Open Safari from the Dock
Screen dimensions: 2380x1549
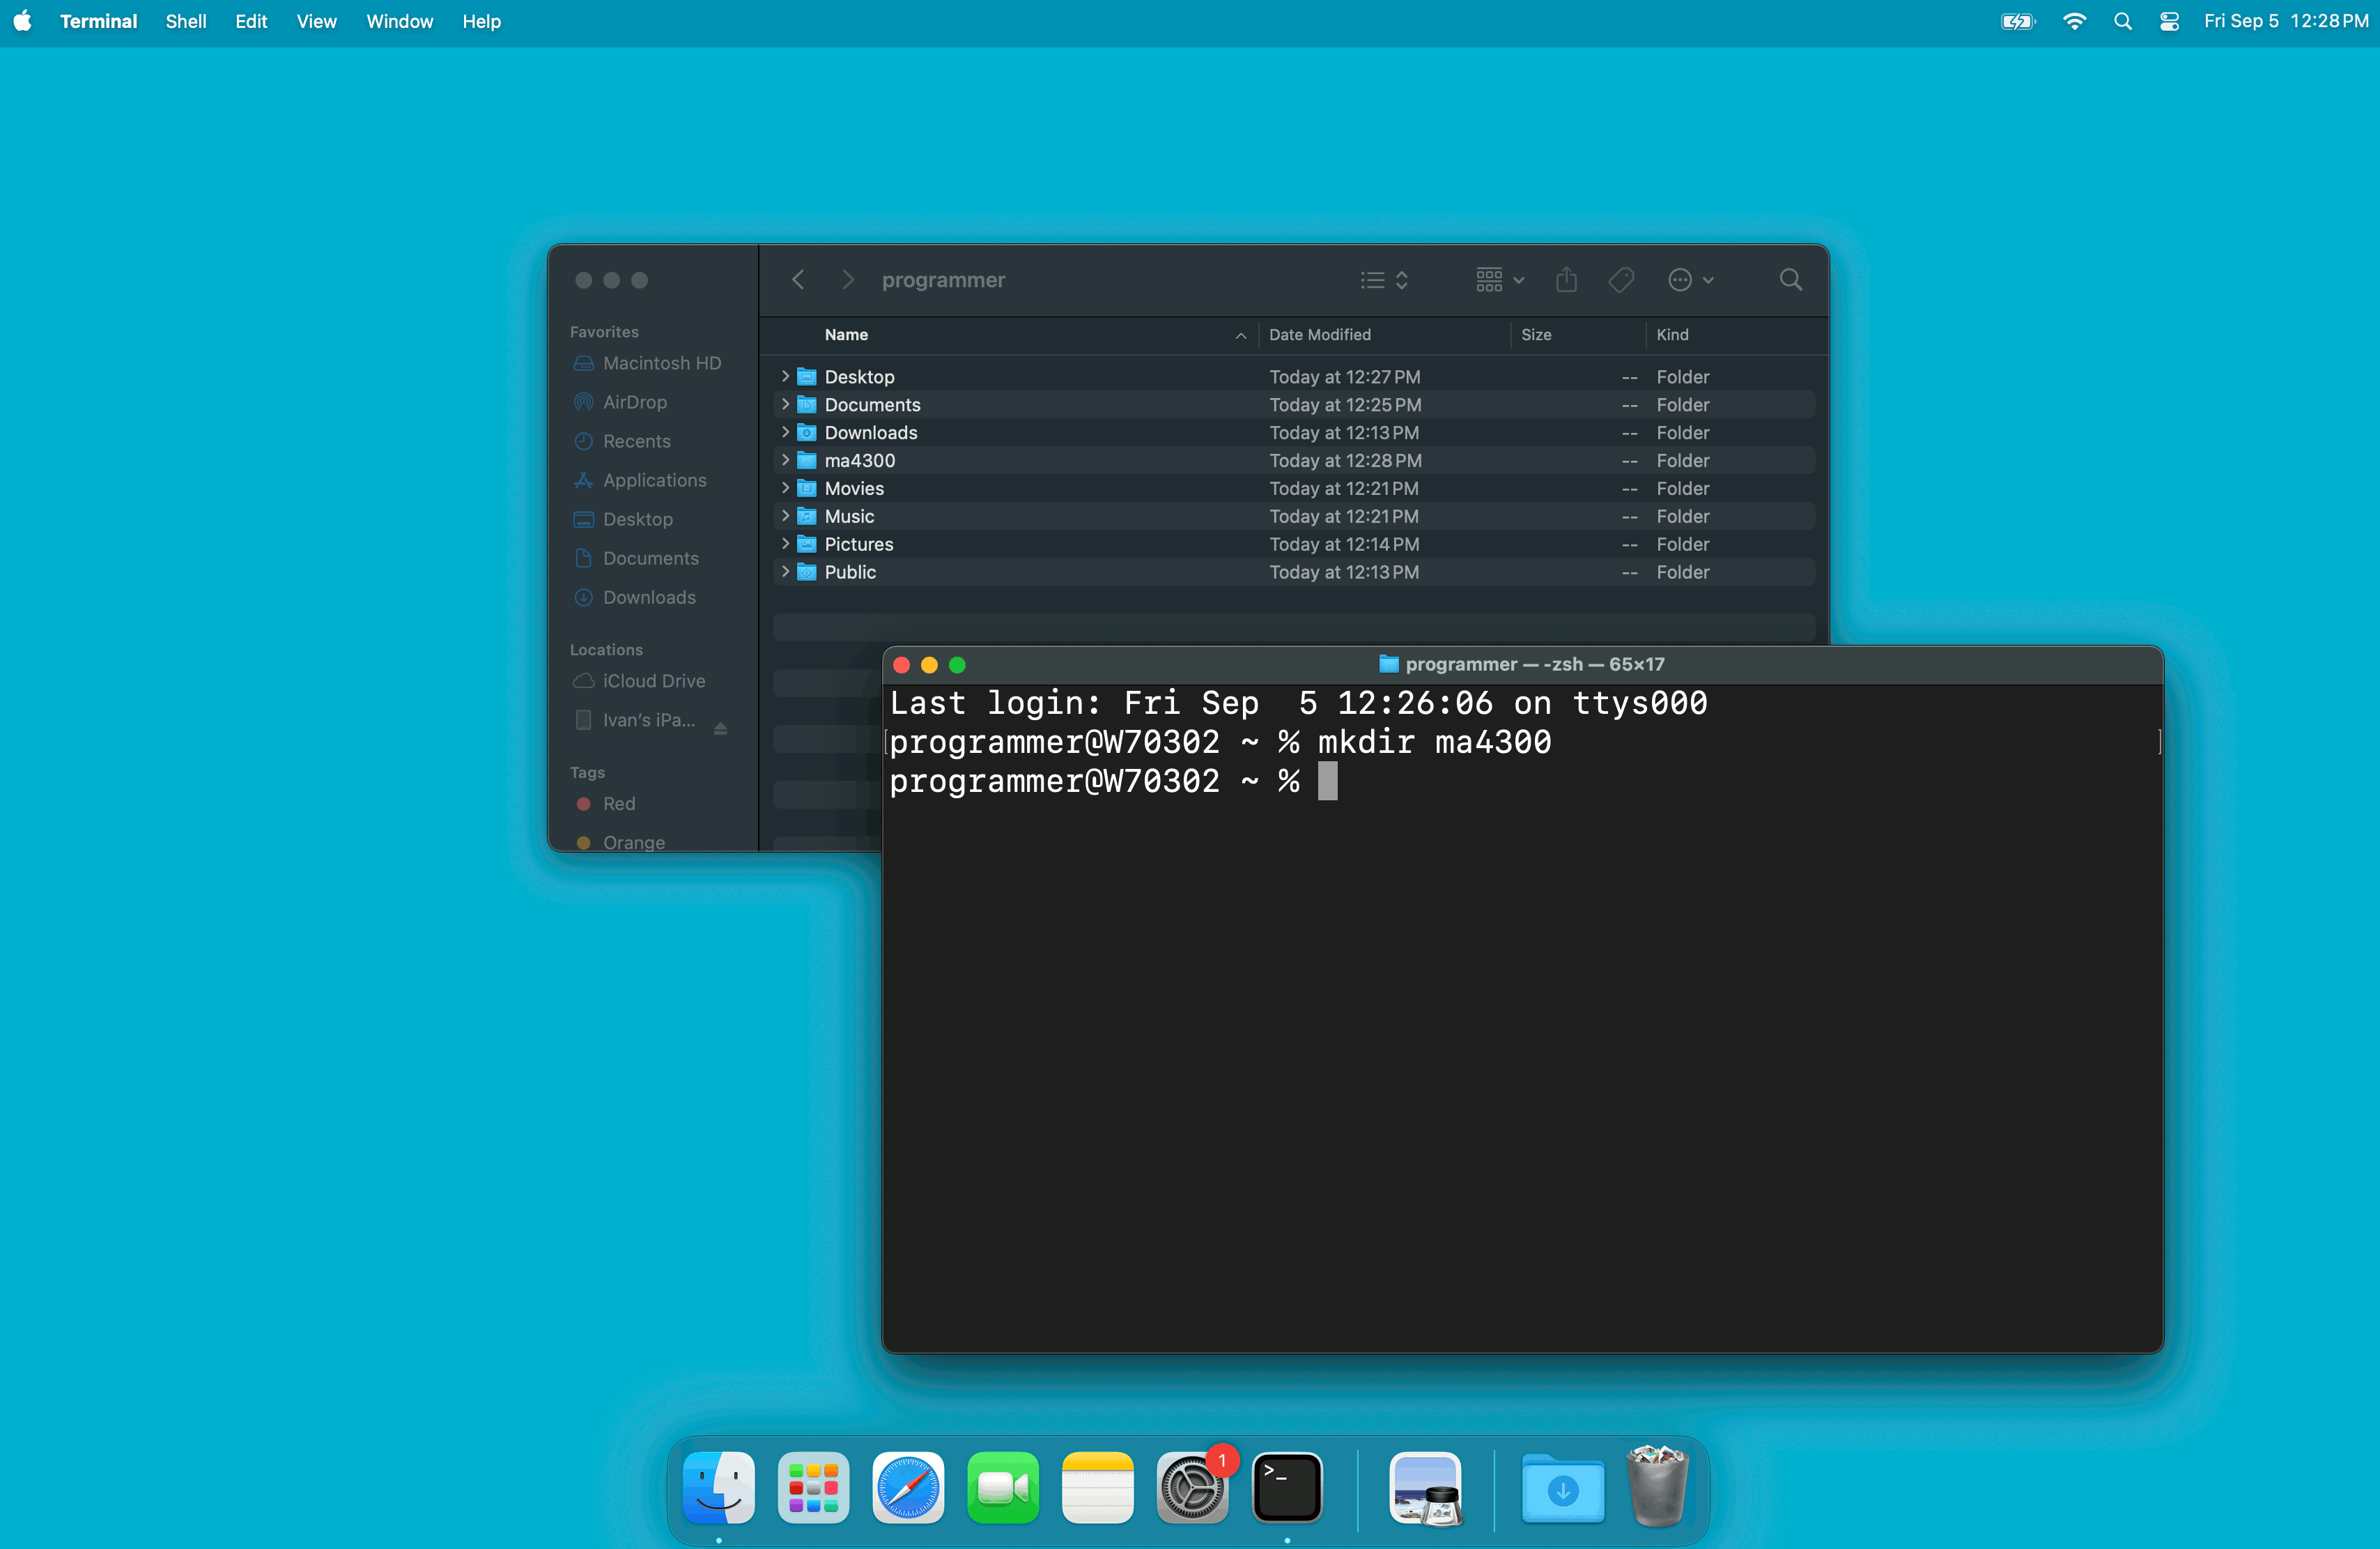click(x=907, y=1487)
